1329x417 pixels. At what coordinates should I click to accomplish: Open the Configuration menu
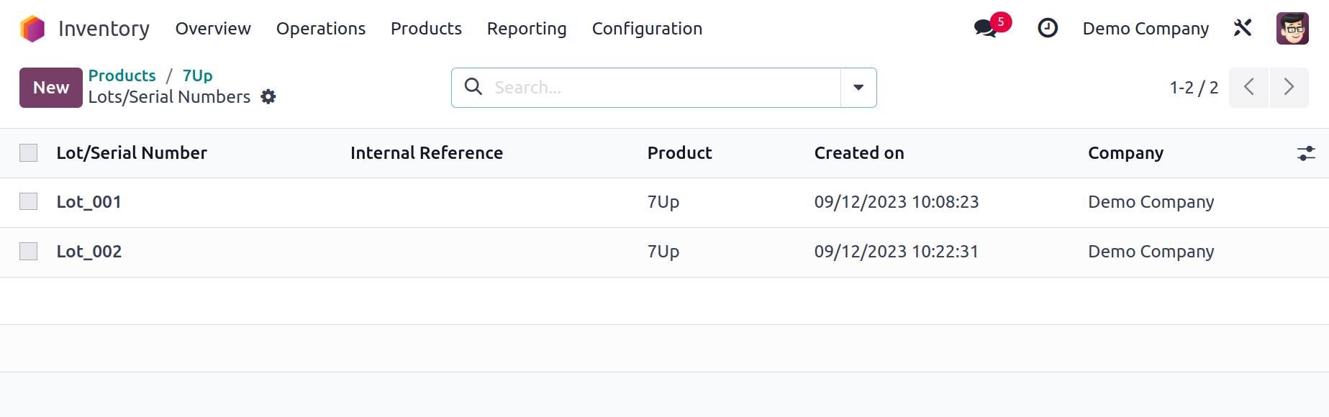point(647,29)
